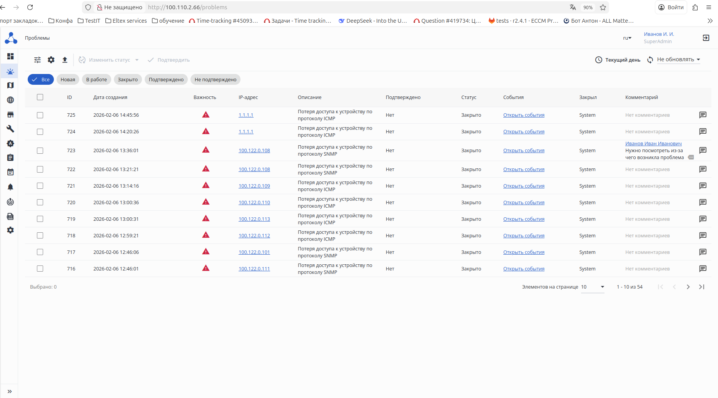Click the export upload arrow icon
718x398 pixels.
[x=65, y=60]
